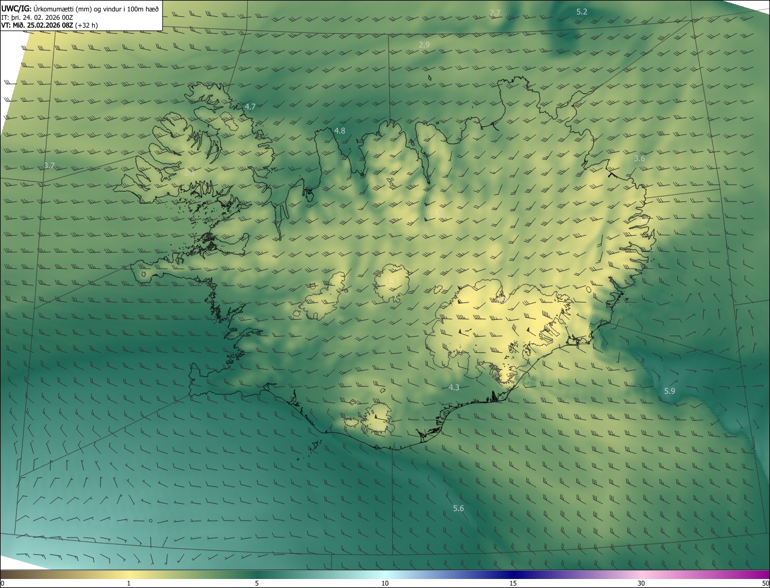
Task: Click the 4.7 value on the map
Action: click(250, 106)
